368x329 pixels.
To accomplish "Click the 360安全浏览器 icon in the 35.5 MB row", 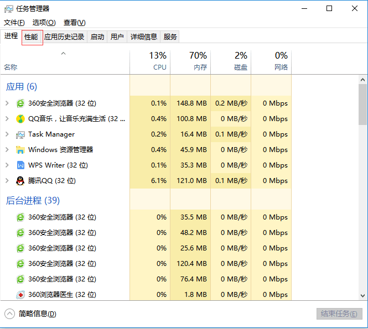I will (x=20, y=217).
